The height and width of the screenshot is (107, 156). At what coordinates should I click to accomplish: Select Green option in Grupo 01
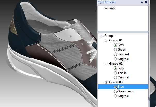[x=115, y=50]
